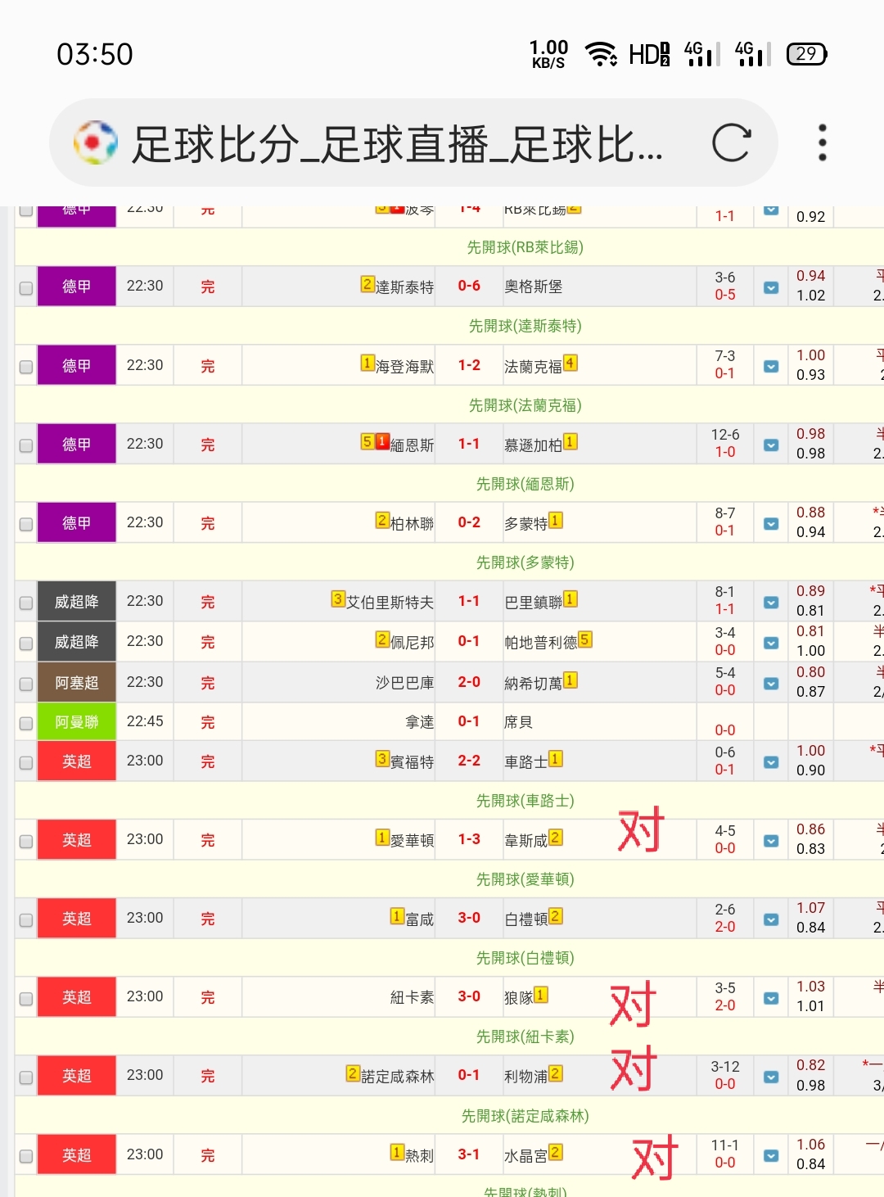Screen dimensions: 884x1197
Task: Expand odds dropdown for 賓福特 match
Action: (x=771, y=761)
